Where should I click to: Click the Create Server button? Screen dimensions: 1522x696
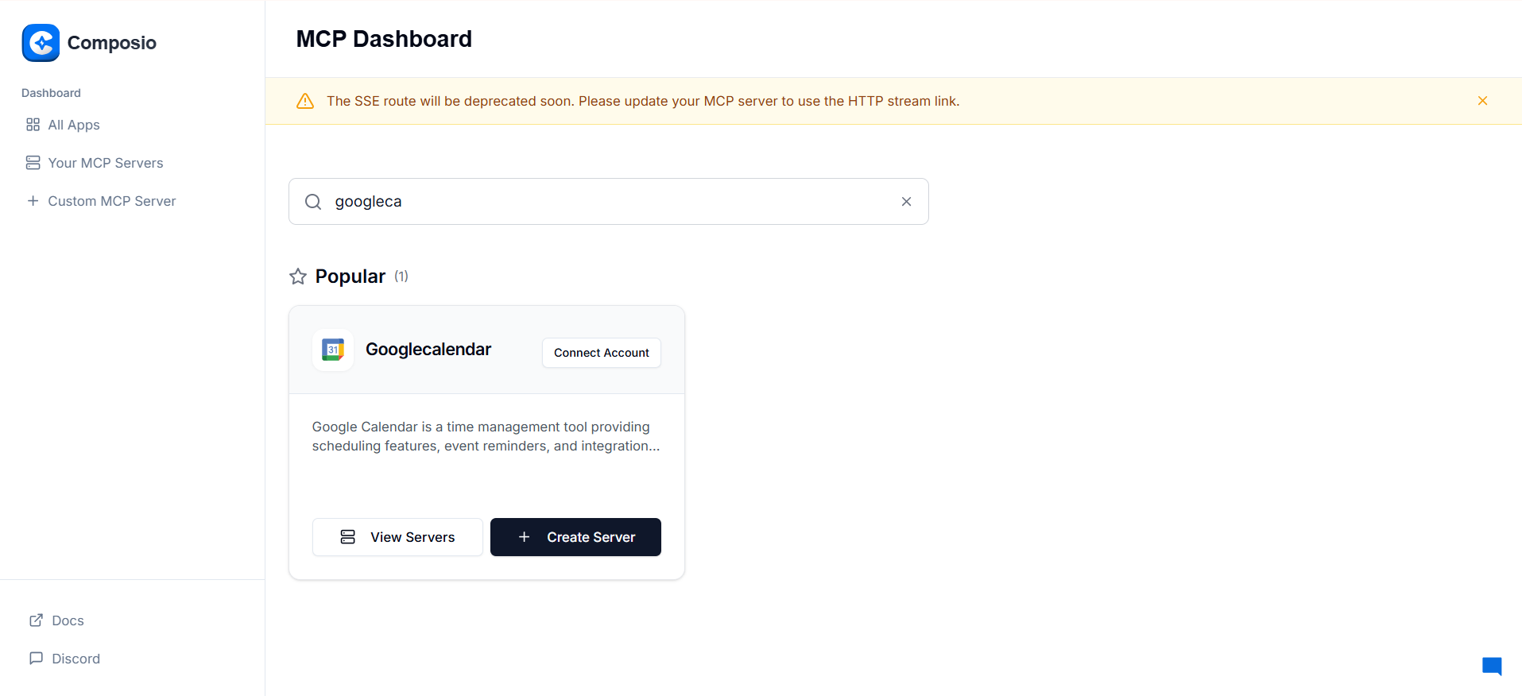[575, 537]
